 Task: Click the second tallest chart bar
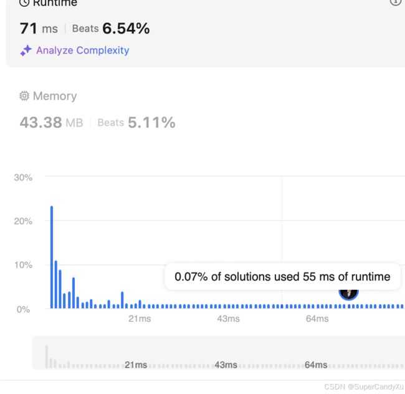tap(56, 284)
